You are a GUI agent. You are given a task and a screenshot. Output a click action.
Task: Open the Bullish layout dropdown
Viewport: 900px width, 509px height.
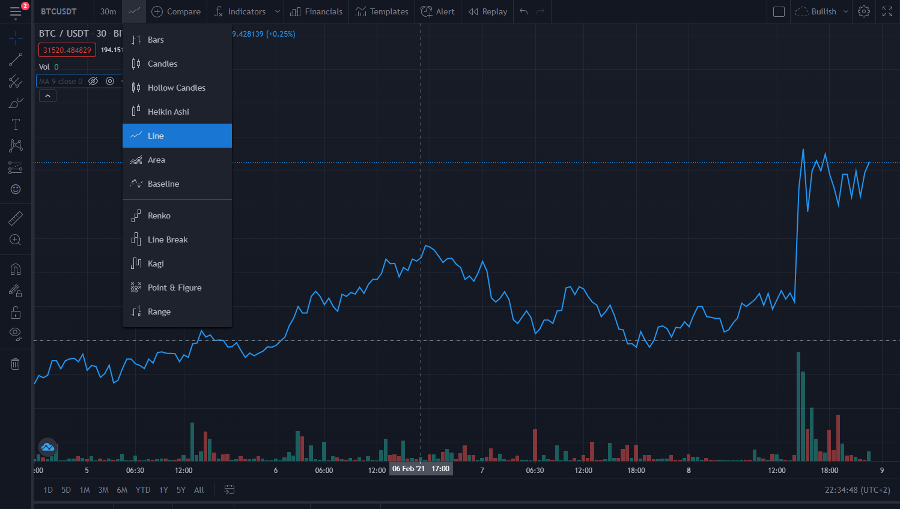point(822,11)
